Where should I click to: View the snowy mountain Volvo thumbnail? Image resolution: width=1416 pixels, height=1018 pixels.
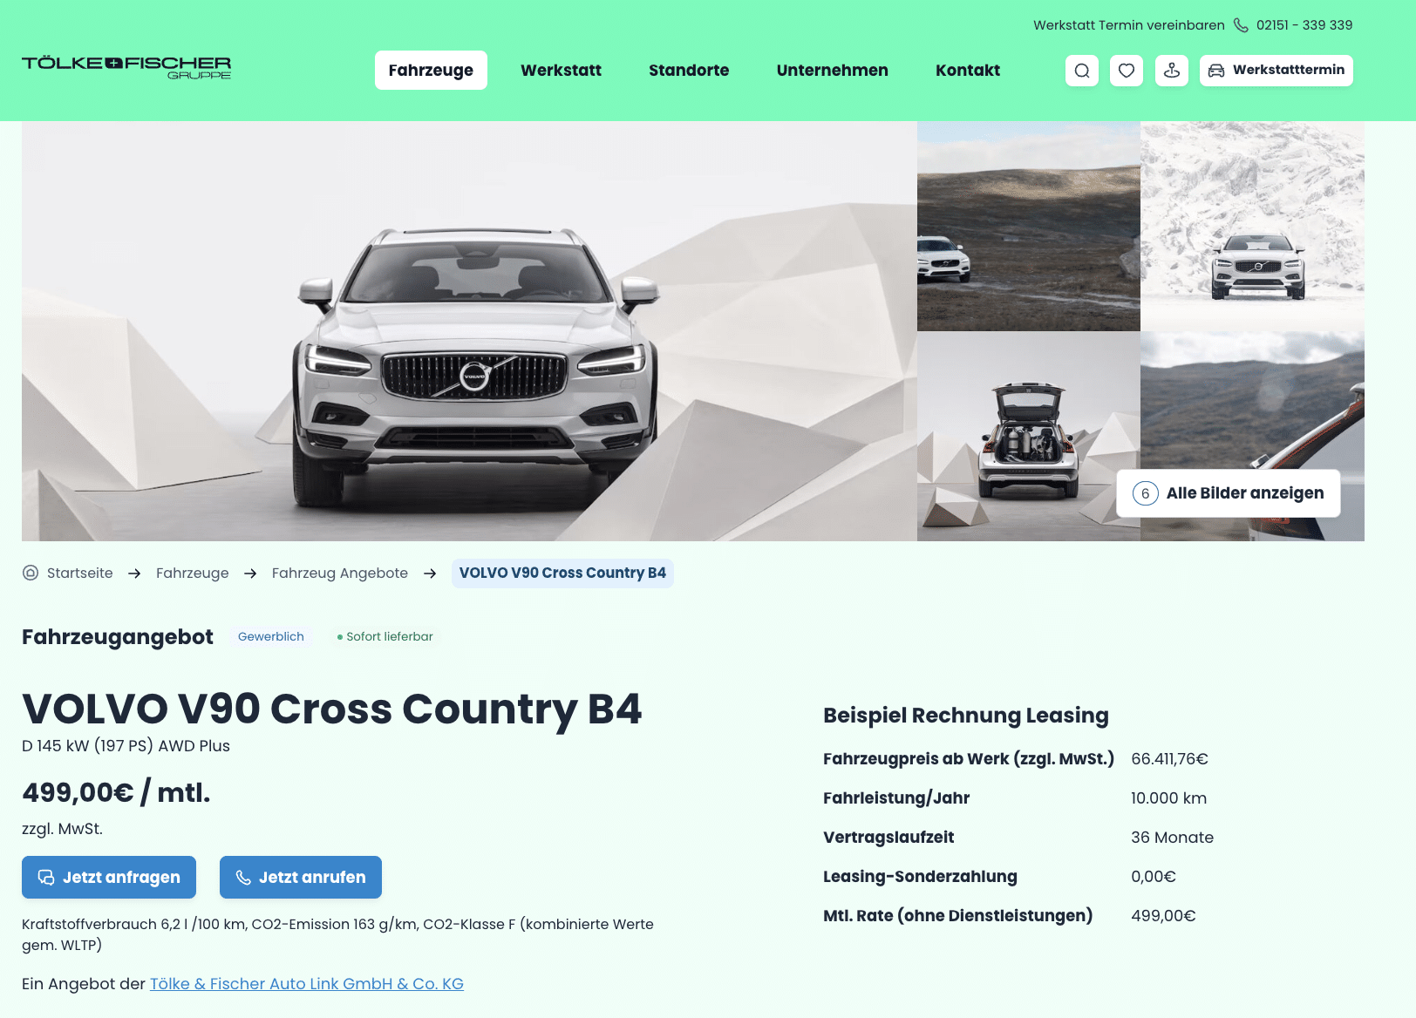point(1253,226)
